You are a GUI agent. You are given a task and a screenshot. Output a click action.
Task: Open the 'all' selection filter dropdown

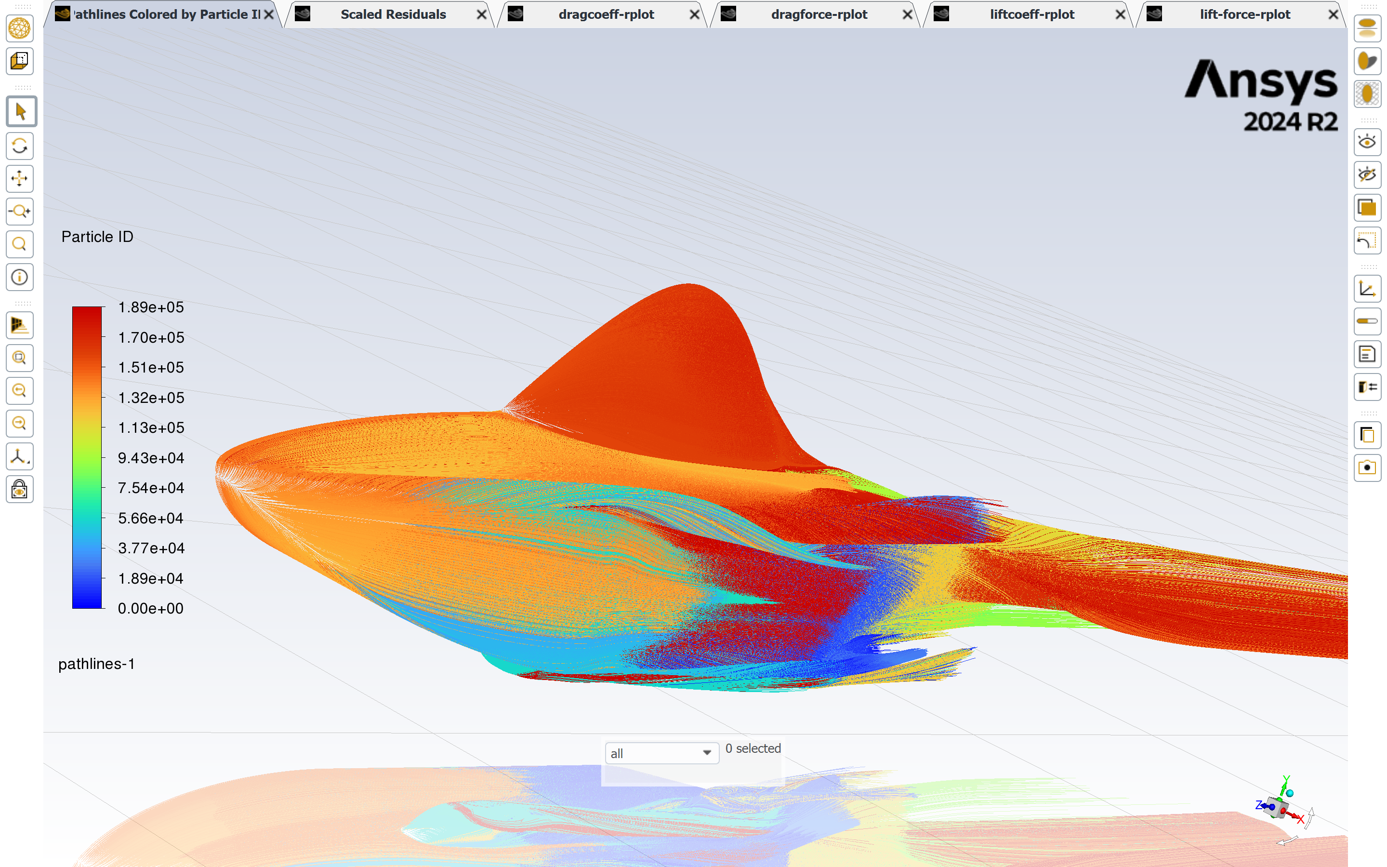pyautogui.click(x=662, y=753)
